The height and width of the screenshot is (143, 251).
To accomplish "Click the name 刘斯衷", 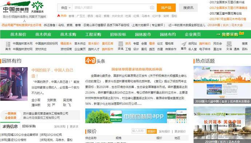I will [x=52, y=100].
